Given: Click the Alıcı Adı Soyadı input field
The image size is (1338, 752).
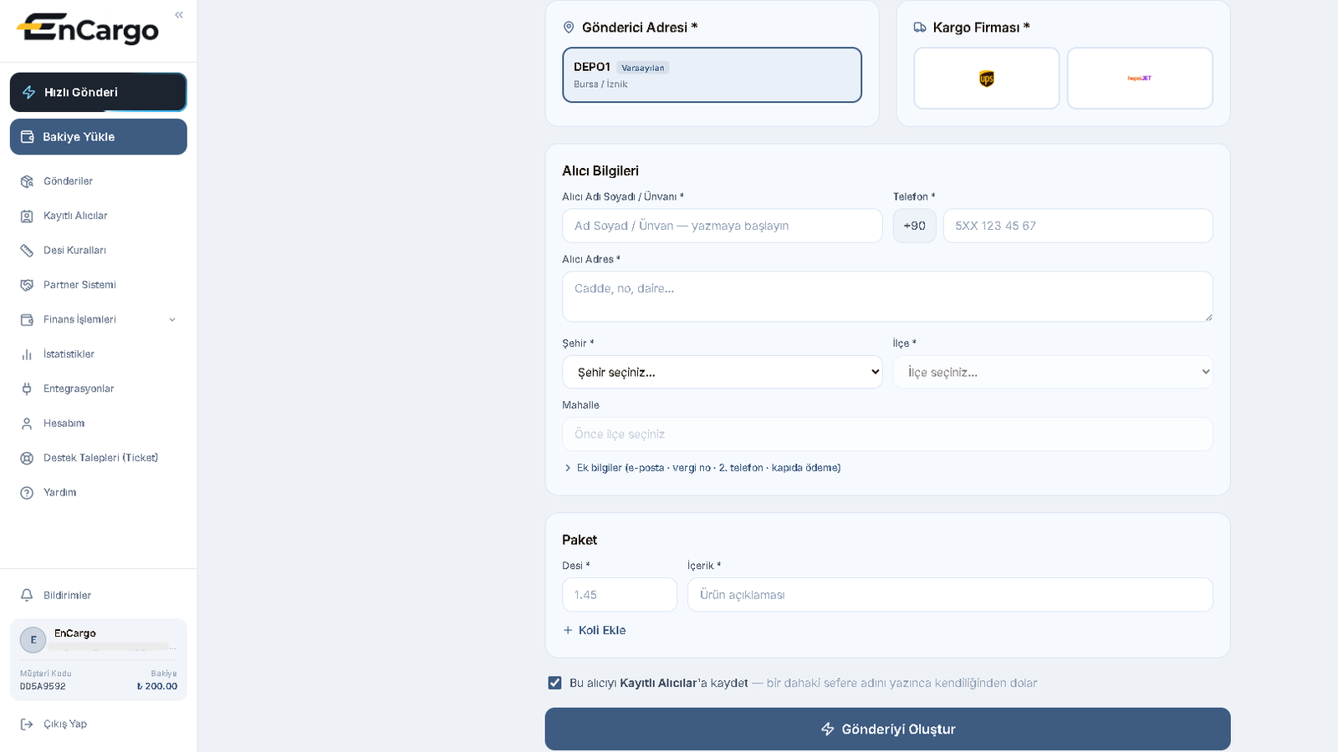Looking at the screenshot, I should click(723, 226).
